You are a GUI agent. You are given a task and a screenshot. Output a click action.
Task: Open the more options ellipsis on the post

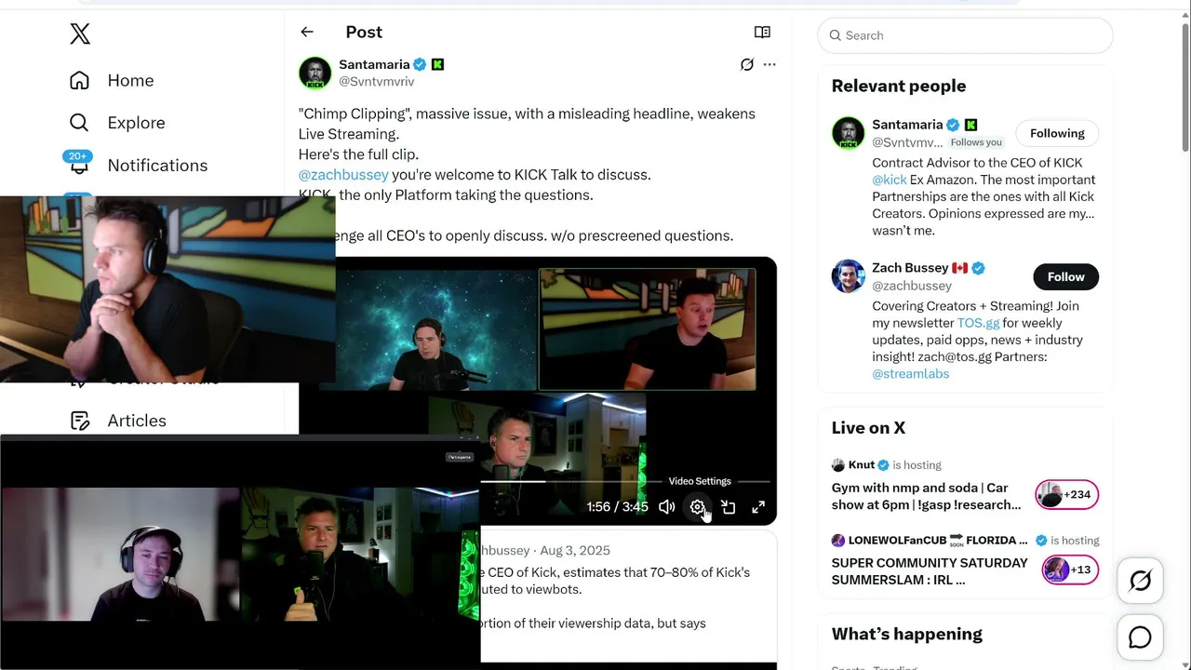[x=769, y=65]
